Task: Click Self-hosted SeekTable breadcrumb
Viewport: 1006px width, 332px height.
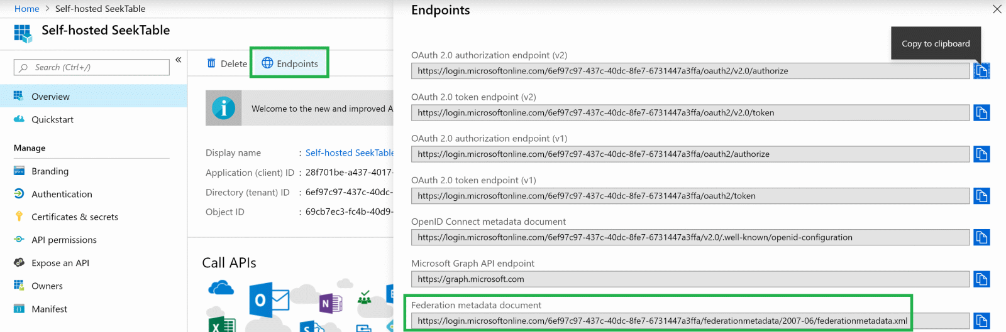Action: (101, 9)
